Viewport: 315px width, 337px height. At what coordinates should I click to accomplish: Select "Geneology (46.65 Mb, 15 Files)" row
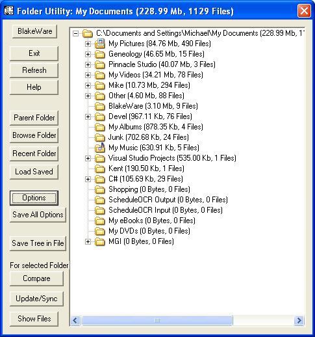[157, 54]
